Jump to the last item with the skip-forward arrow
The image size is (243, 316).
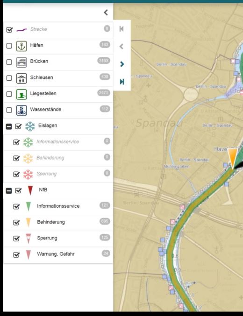[x=121, y=82]
